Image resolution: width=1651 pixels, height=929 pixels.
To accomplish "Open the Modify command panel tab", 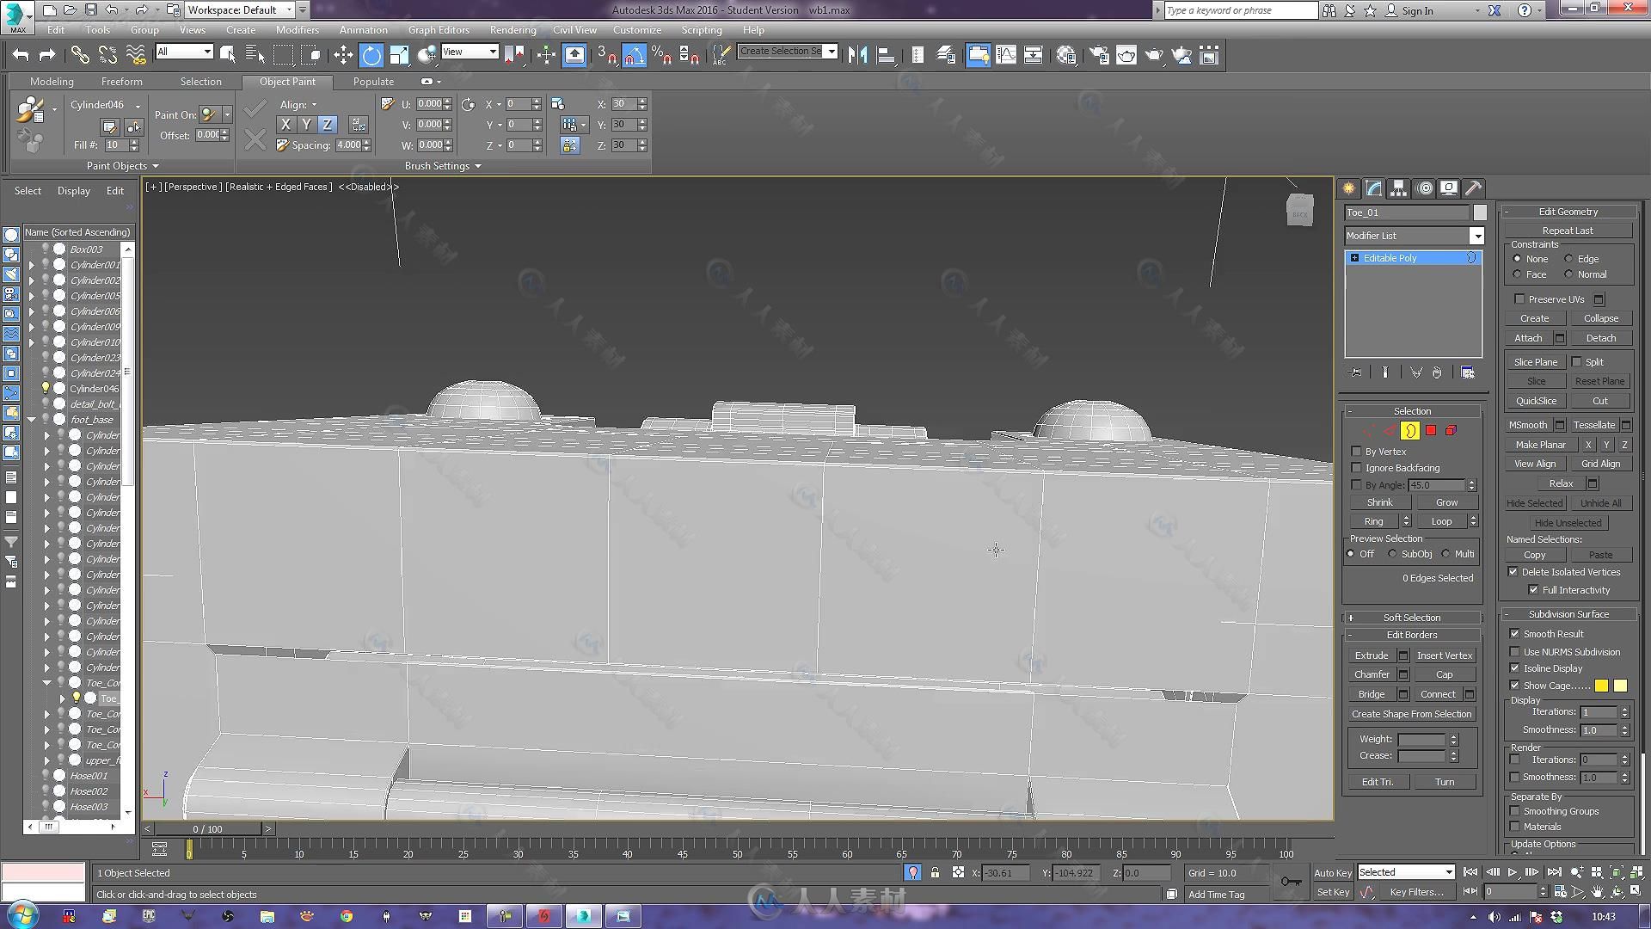I will click(1374, 188).
